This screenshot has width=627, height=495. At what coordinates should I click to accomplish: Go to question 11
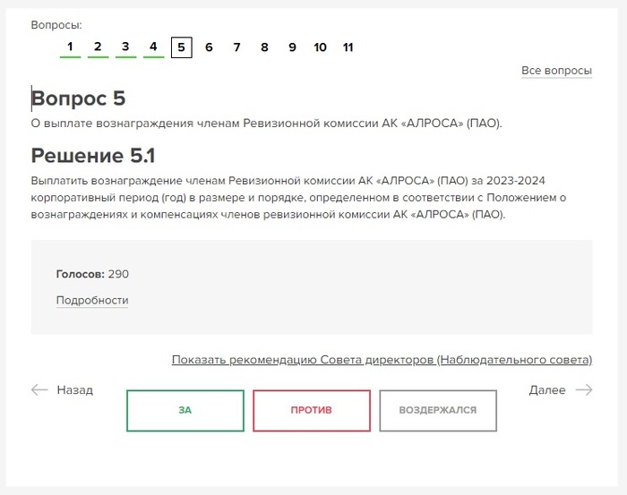(x=348, y=47)
